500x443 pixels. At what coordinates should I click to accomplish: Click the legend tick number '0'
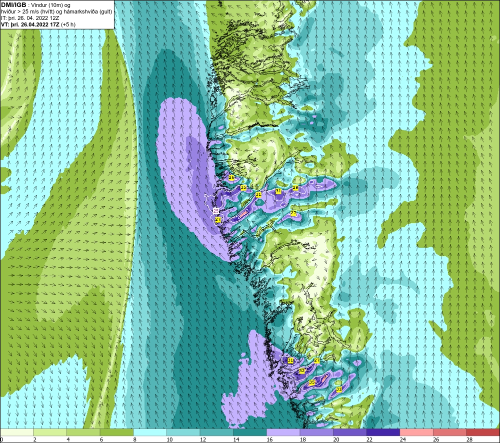pyautogui.click(x=1, y=440)
